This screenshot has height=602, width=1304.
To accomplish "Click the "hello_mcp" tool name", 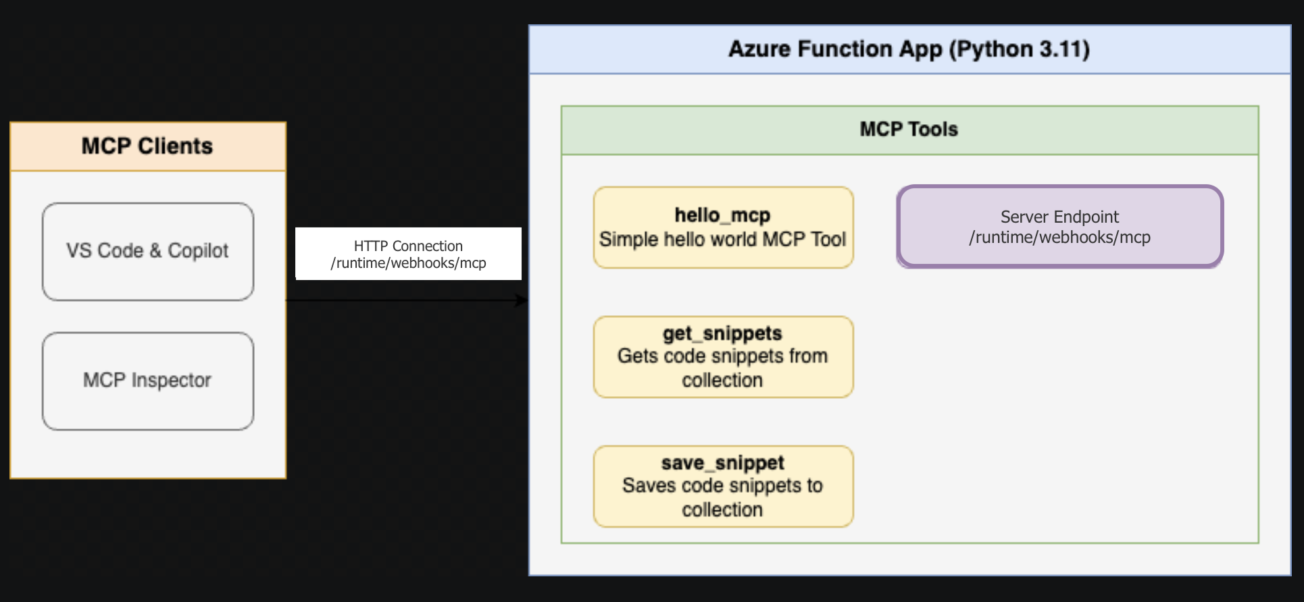I will [723, 215].
